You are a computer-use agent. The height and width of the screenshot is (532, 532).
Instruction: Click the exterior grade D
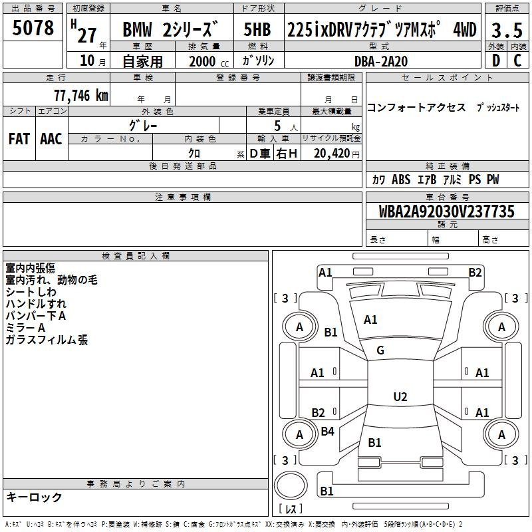coord(496,61)
